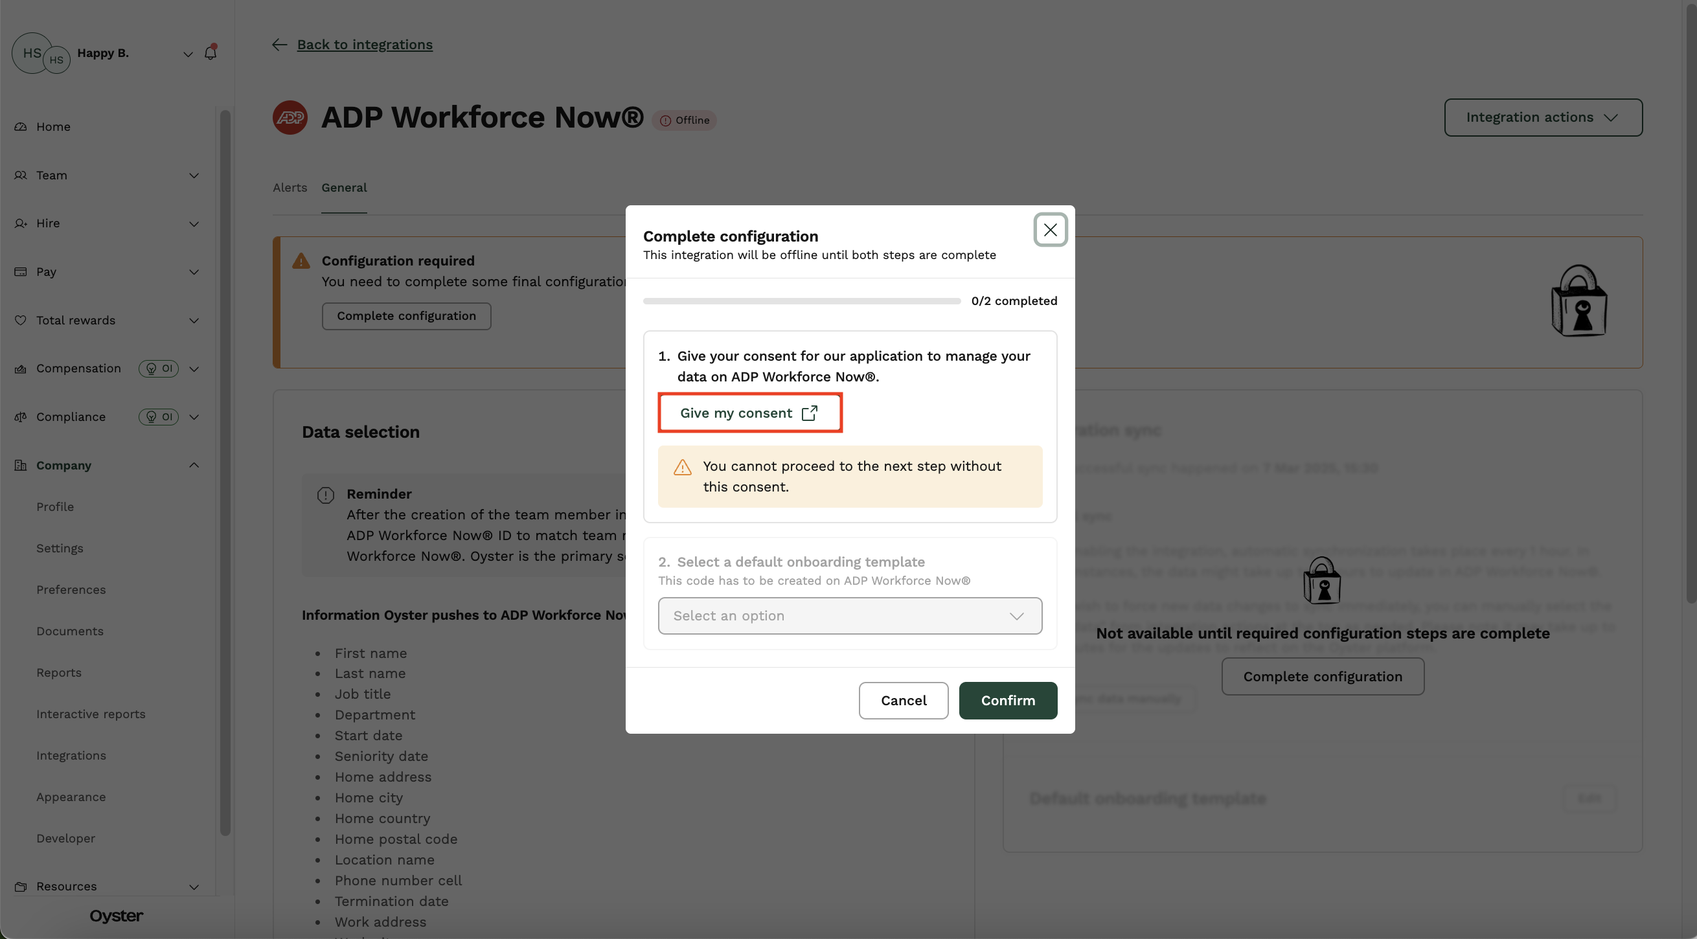Screen dimensions: 1697x939
Task: Collapse the Company section chevron
Action: (194, 465)
